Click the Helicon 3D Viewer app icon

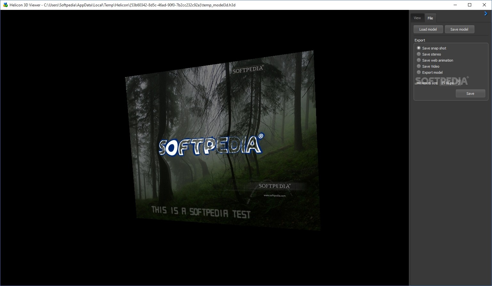(x=5, y=5)
